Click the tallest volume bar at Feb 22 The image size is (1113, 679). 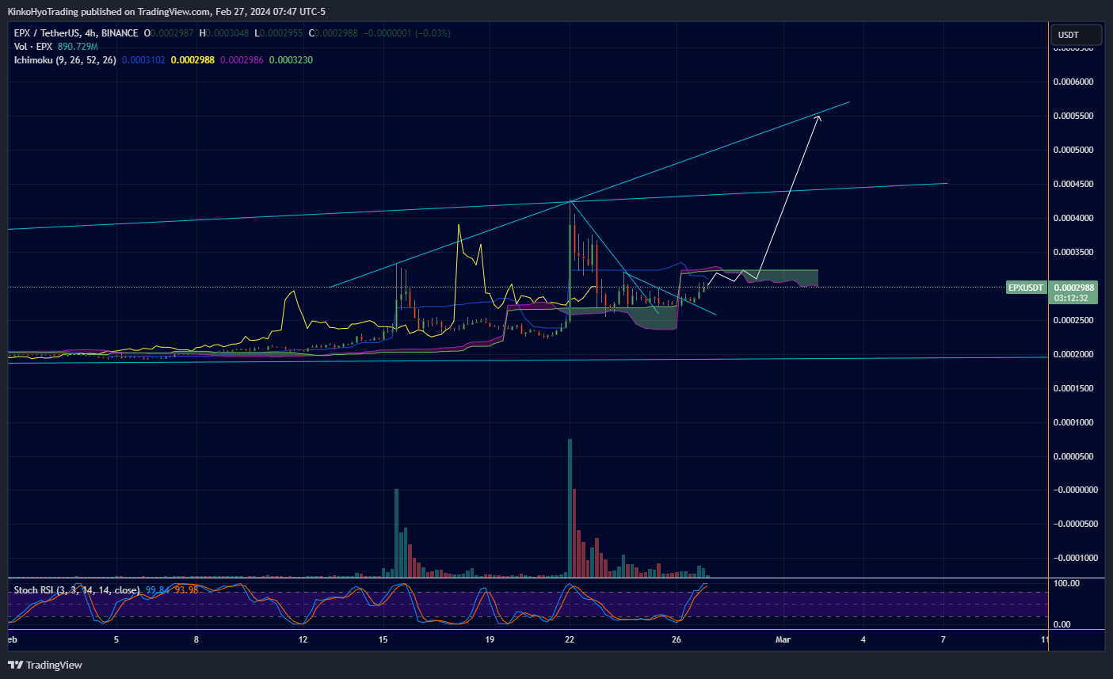click(x=570, y=507)
